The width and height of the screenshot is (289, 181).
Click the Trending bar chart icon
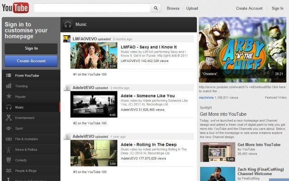coord(9,86)
